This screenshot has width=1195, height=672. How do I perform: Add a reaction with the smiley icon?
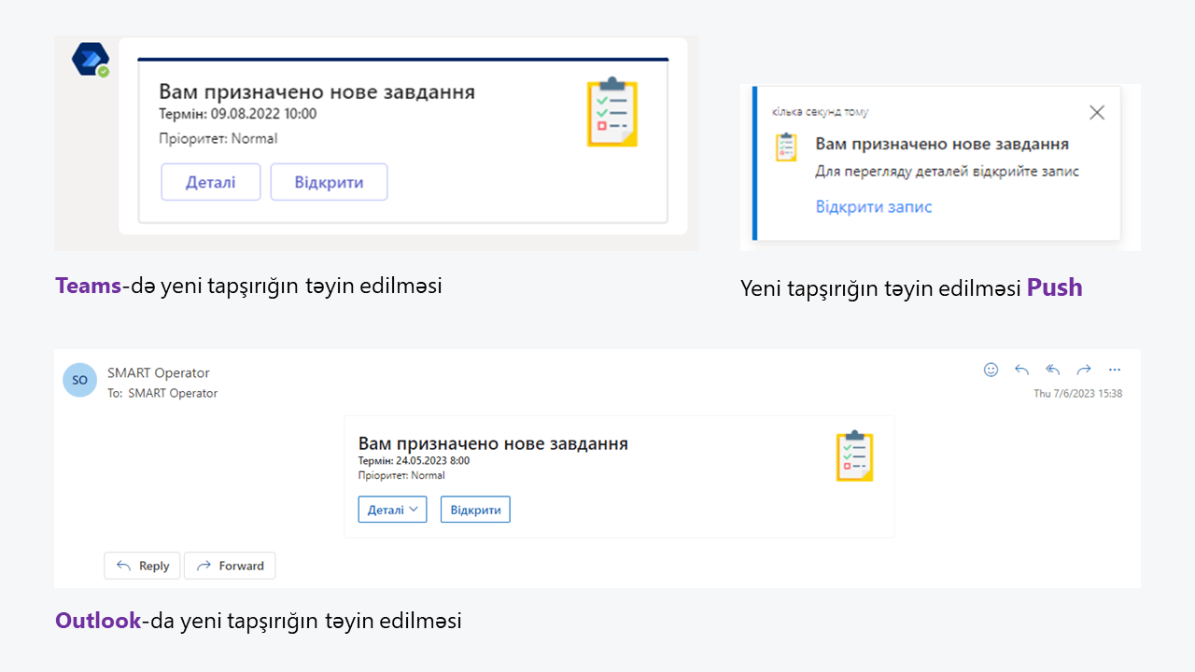coord(991,370)
